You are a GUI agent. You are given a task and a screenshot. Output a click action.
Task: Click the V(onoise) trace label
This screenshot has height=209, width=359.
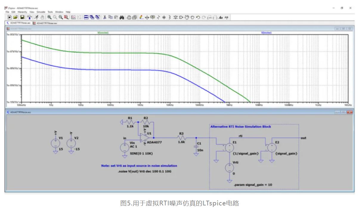coord(103,32)
